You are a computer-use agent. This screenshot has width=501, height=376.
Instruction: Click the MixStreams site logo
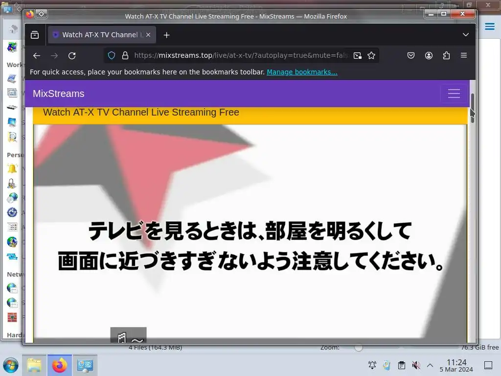point(59,94)
